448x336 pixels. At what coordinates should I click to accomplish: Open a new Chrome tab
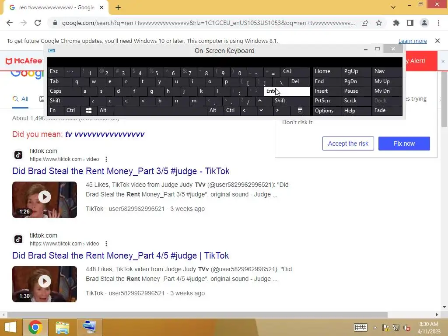[x=118, y=7]
